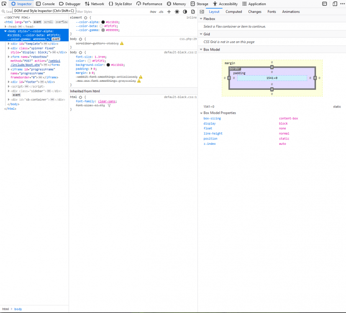Viewport: 346px width, 313px height.
Task: Toggle the body event listeners badge
Action: [x=56, y=39]
